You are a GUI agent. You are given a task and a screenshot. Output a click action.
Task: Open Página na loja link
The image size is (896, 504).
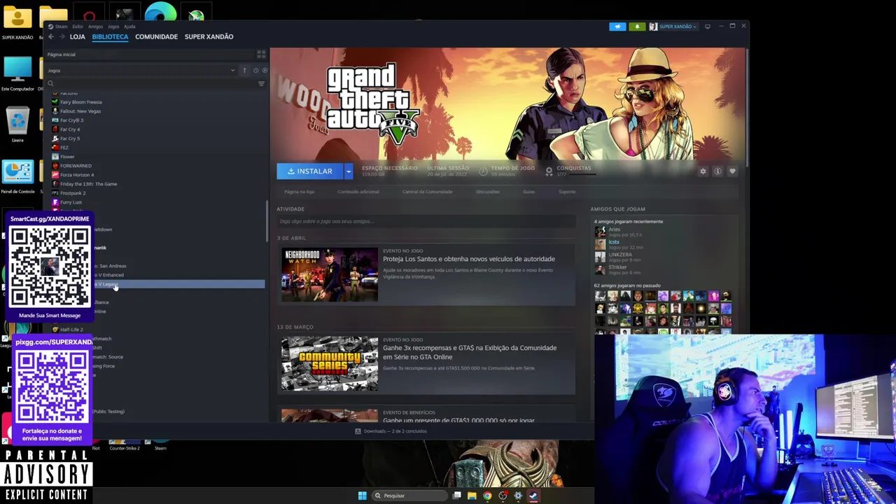coord(299,192)
